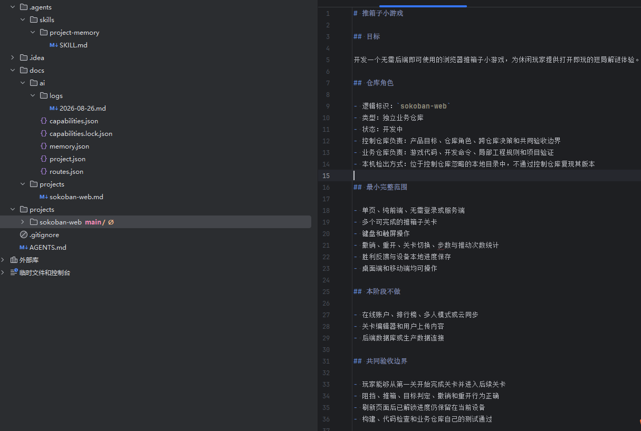The height and width of the screenshot is (431, 641).
Task: Click the skills folder icon
Action: coord(34,19)
